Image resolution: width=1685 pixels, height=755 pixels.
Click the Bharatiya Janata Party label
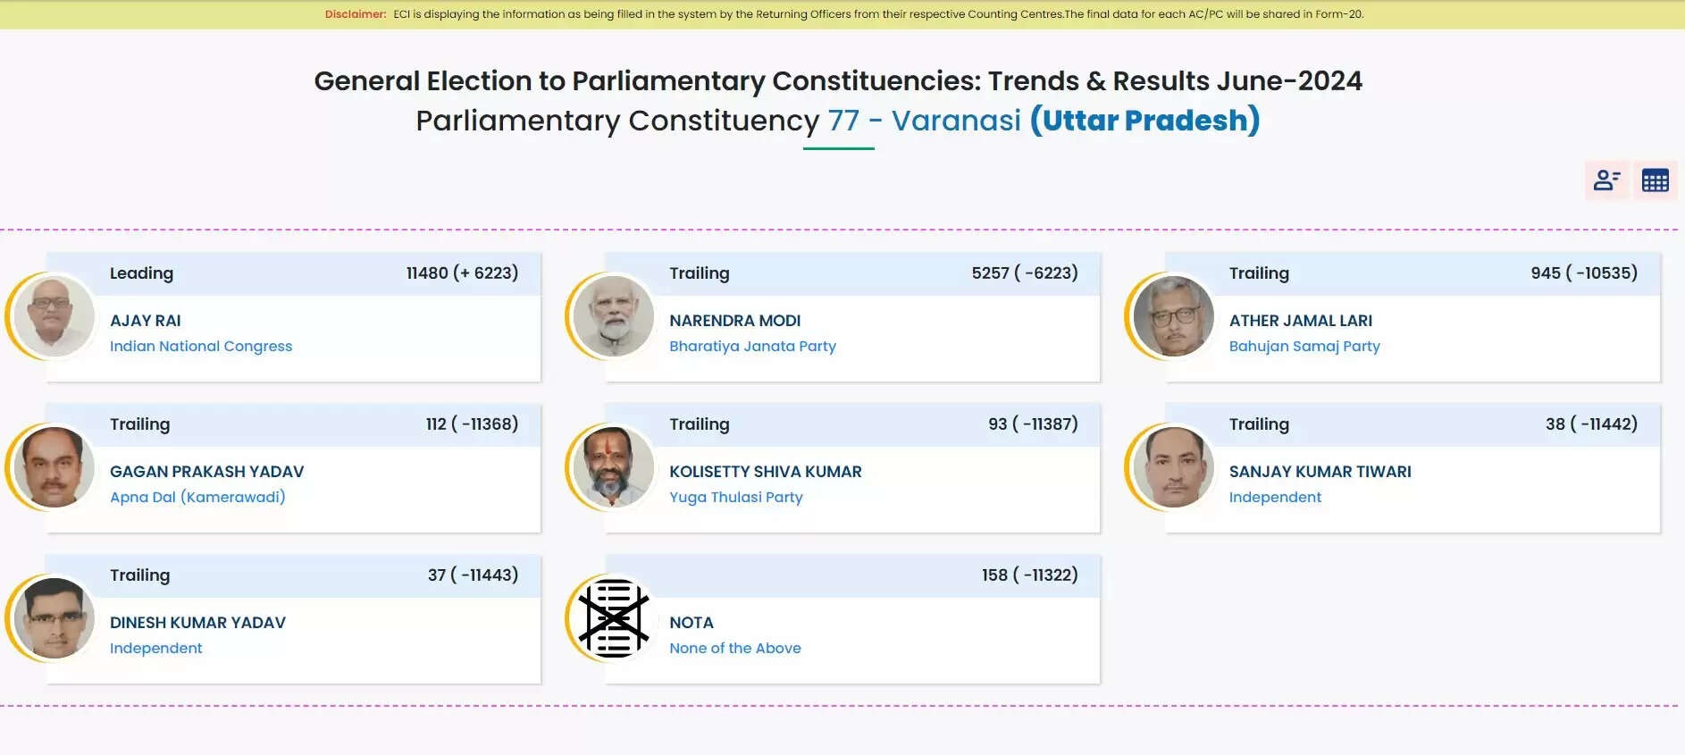(x=752, y=347)
